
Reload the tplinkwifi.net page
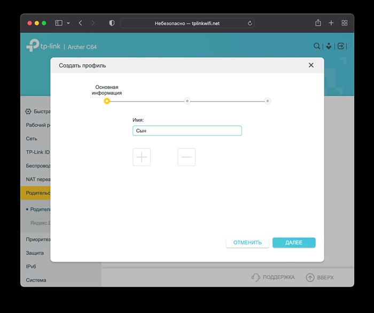[x=250, y=23]
